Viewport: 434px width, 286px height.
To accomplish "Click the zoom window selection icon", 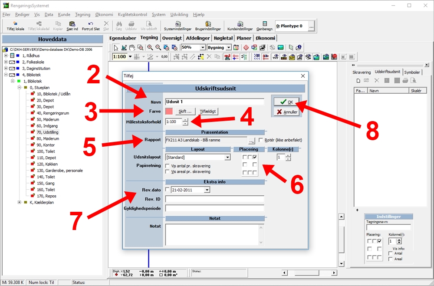I will pyautogui.click(x=140, y=48).
